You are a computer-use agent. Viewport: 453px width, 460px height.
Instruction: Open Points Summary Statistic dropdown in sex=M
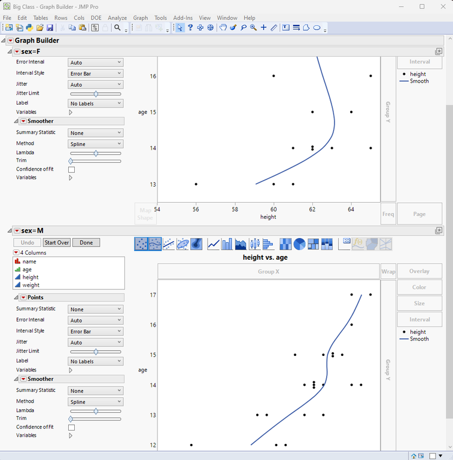click(96, 309)
